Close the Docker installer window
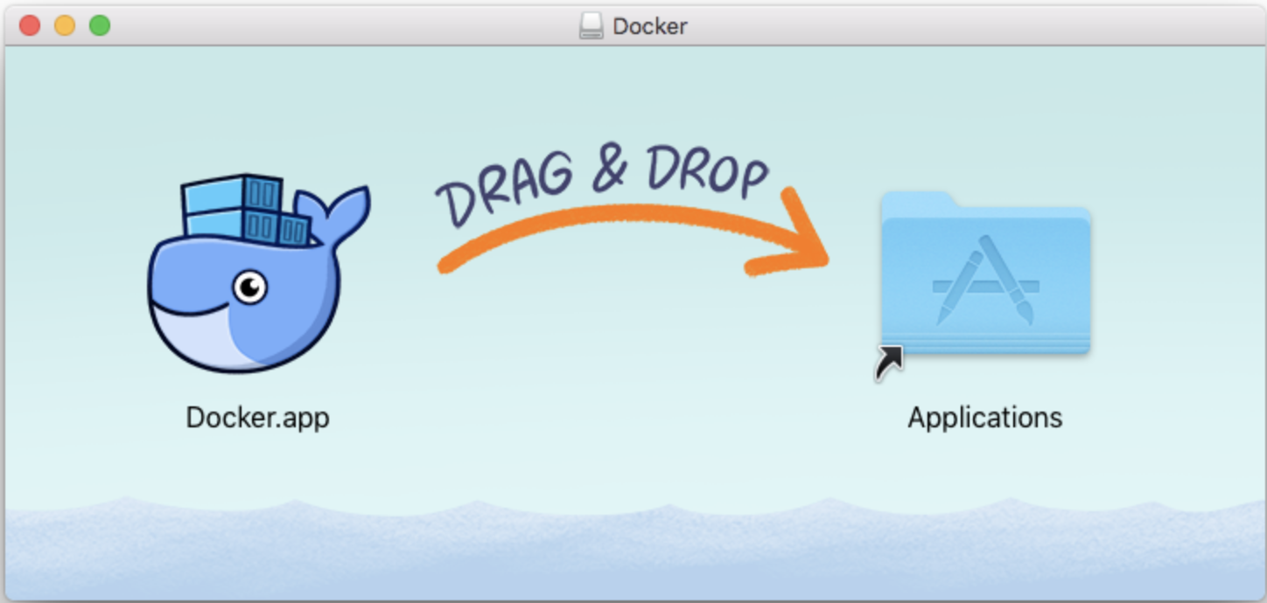The height and width of the screenshot is (603, 1267). (x=30, y=25)
